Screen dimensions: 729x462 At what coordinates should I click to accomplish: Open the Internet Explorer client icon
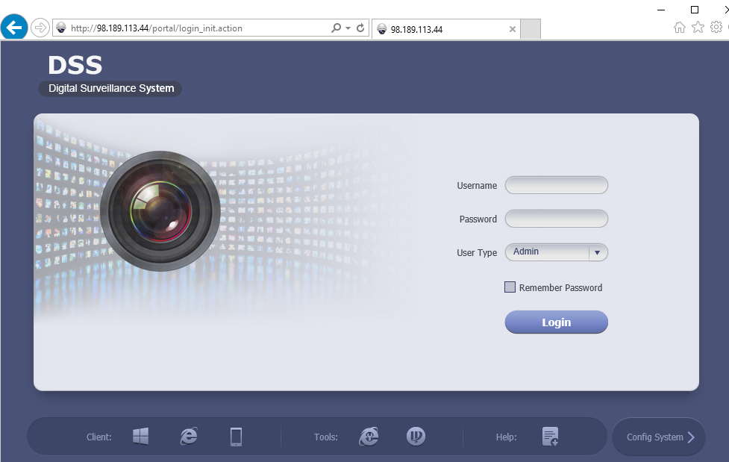pyautogui.click(x=188, y=437)
